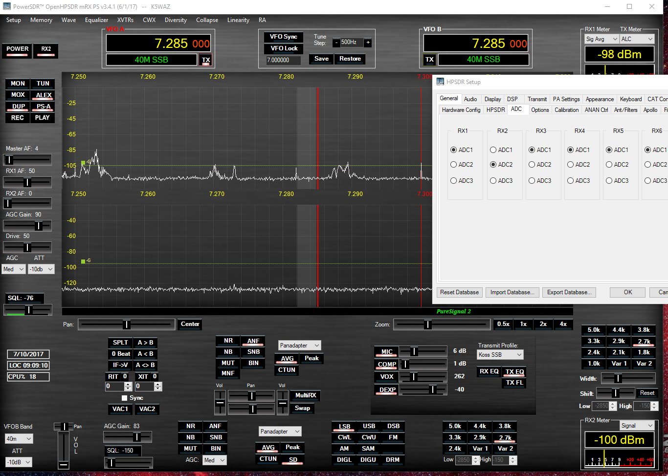Select ADC2 radio button for RX1
668x476 pixels.
click(454, 165)
